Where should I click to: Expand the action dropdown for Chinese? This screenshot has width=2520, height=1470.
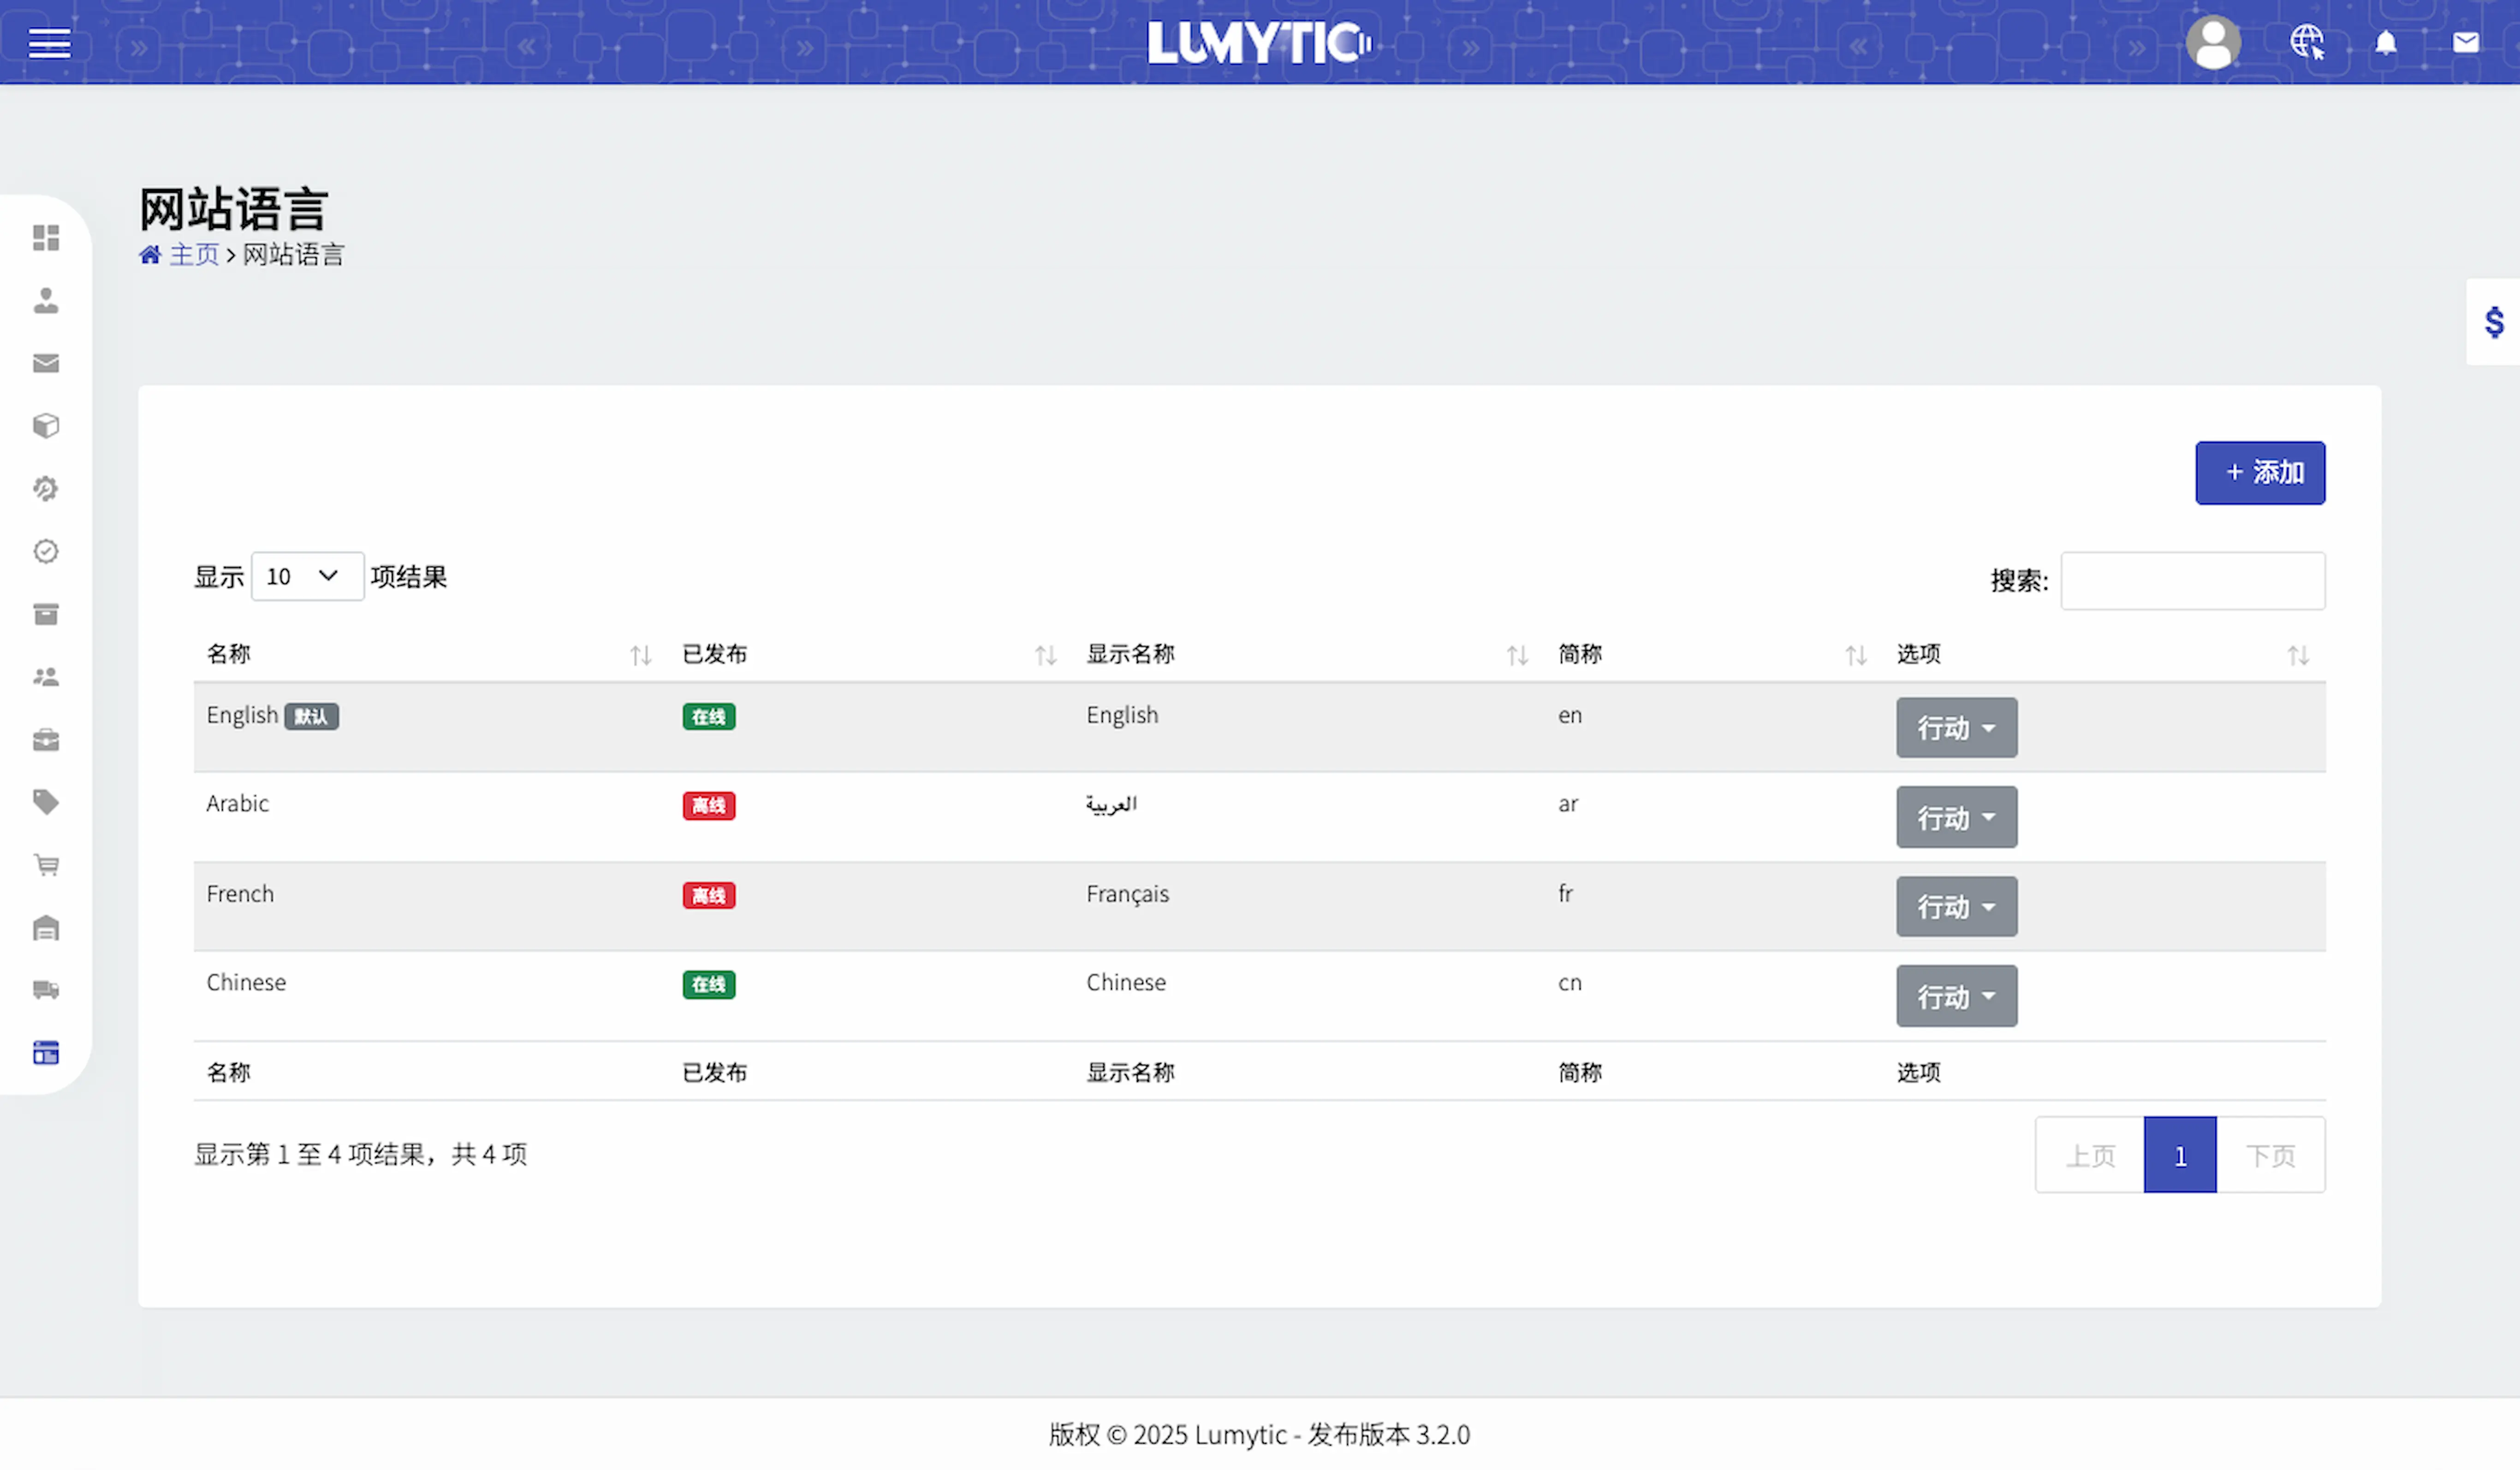click(x=1955, y=996)
